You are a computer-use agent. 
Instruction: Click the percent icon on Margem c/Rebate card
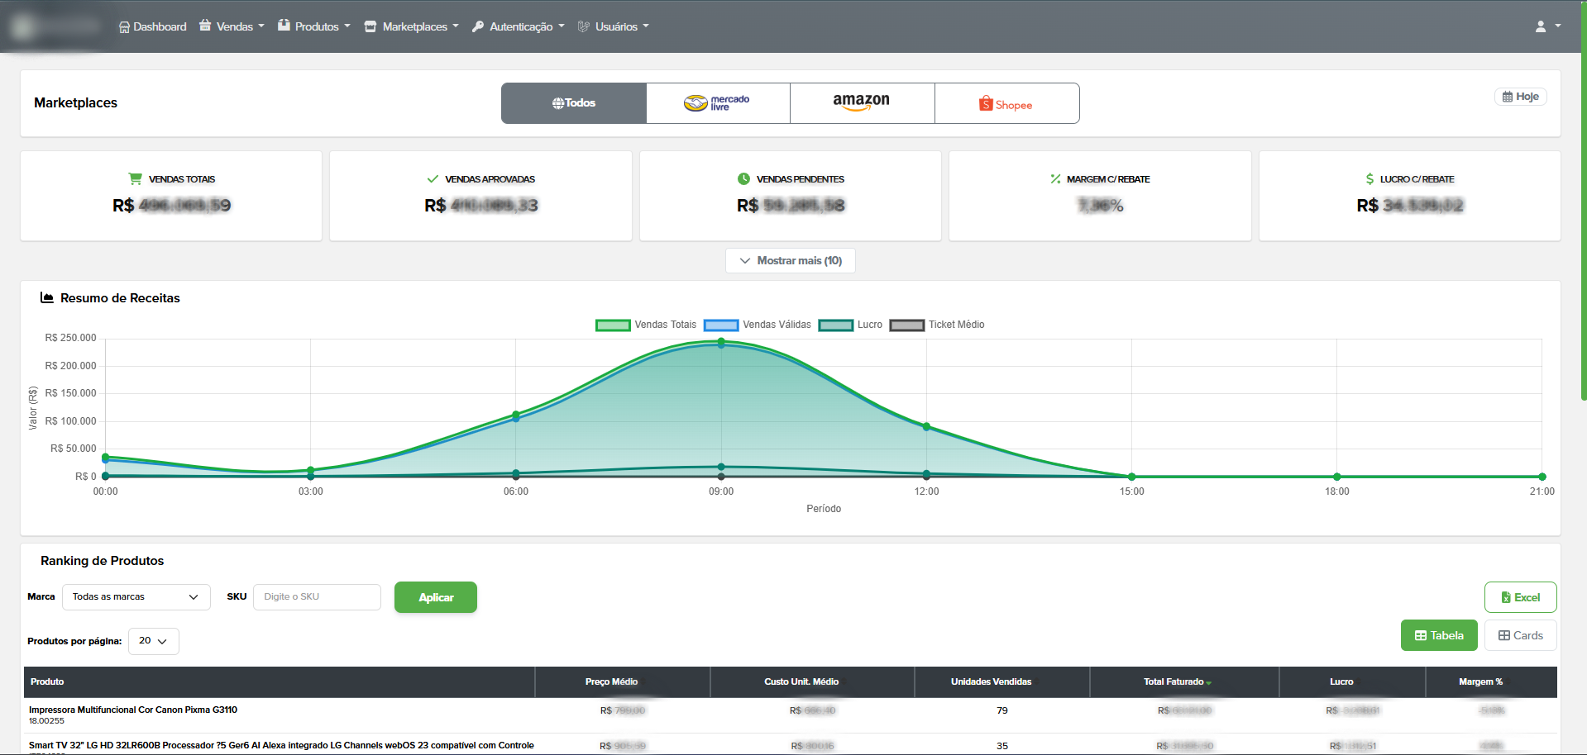click(x=1054, y=178)
